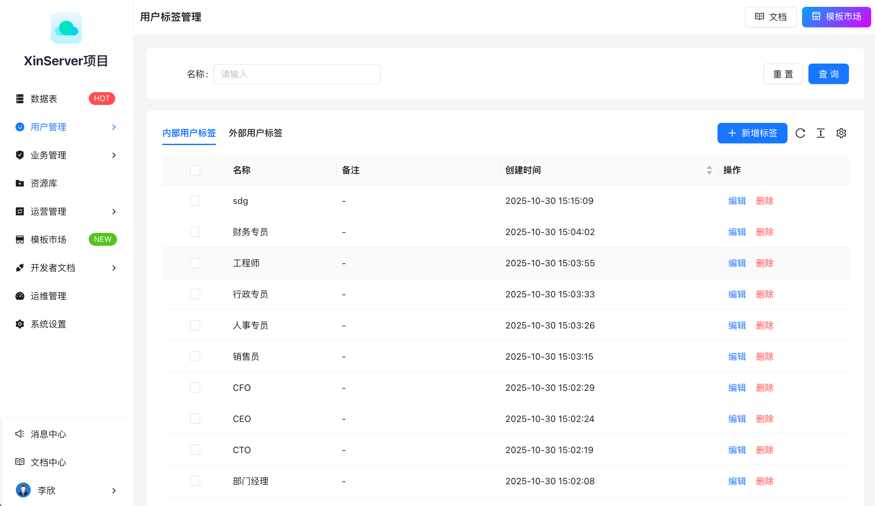Open the 消息中心 panel
The image size is (875, 506).
[48, 434]
